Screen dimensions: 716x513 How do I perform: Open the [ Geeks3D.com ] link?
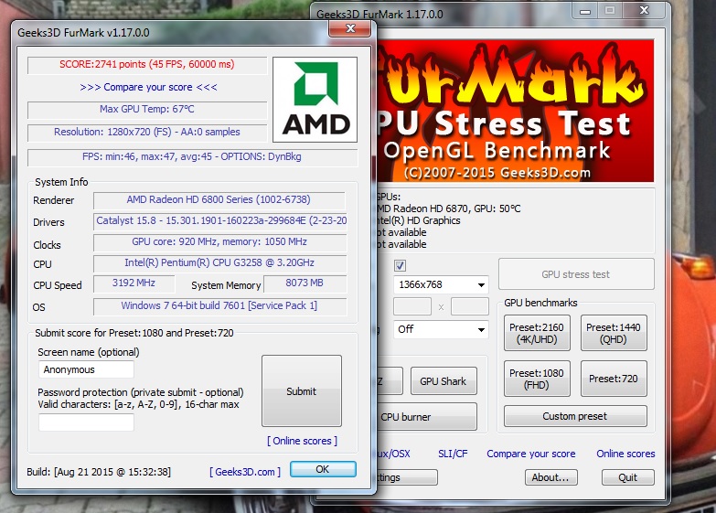coord(245,472)
